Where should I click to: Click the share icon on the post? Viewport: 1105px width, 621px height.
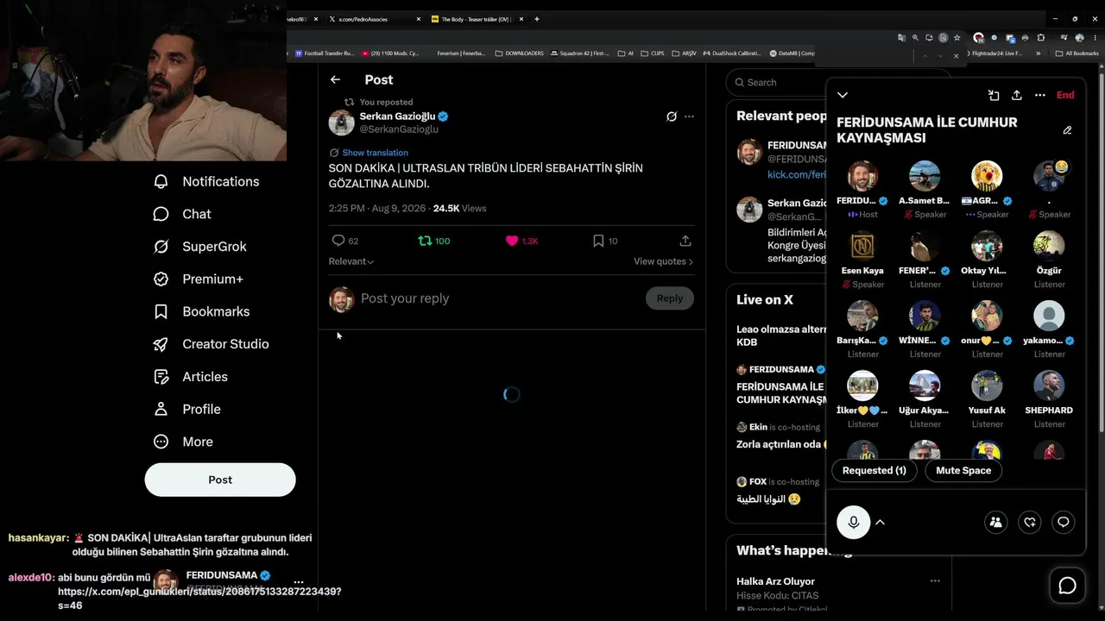click(685, 241)
